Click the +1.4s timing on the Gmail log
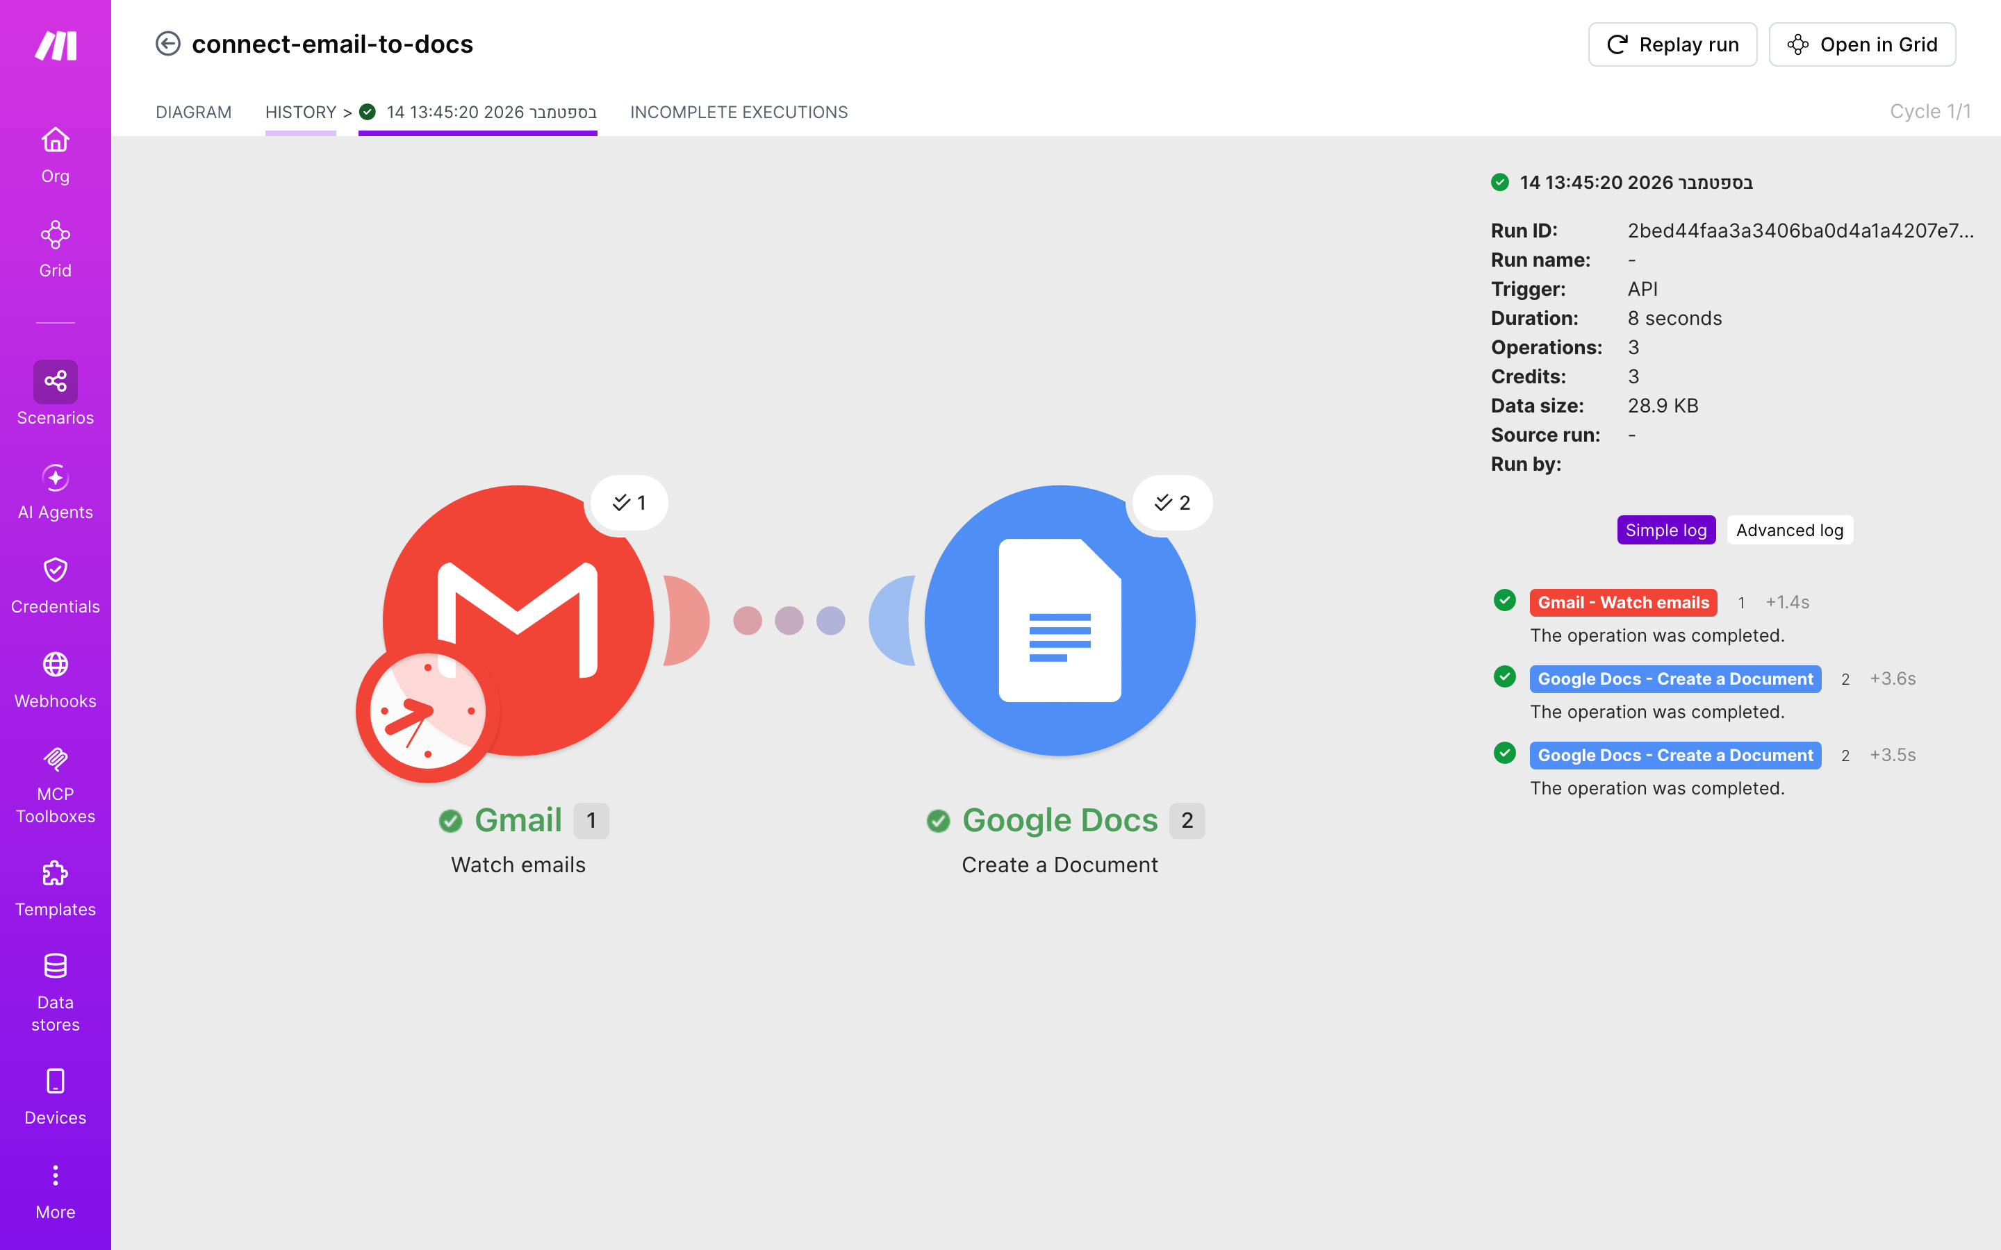 pos(1787,603)
